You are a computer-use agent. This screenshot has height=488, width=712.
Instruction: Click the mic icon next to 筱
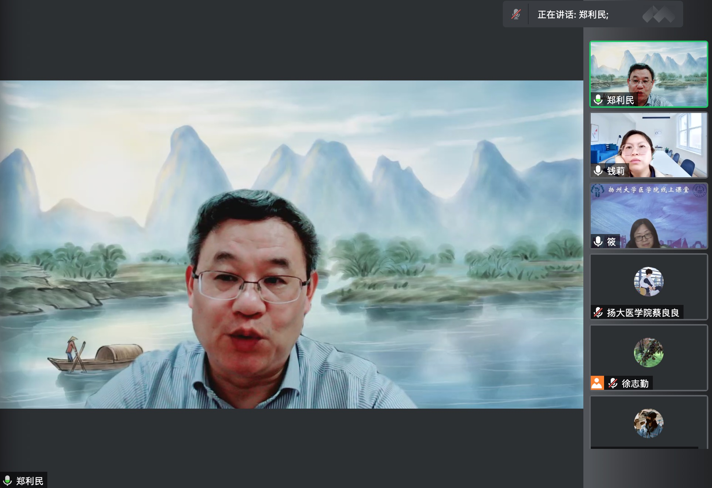[x=598, y=241]
